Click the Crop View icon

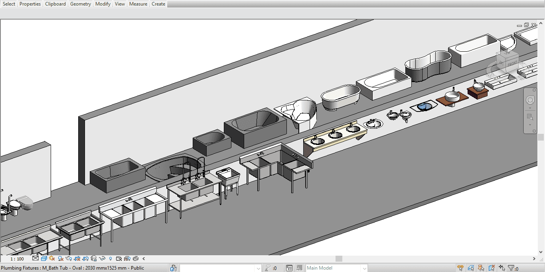[77, 259]
